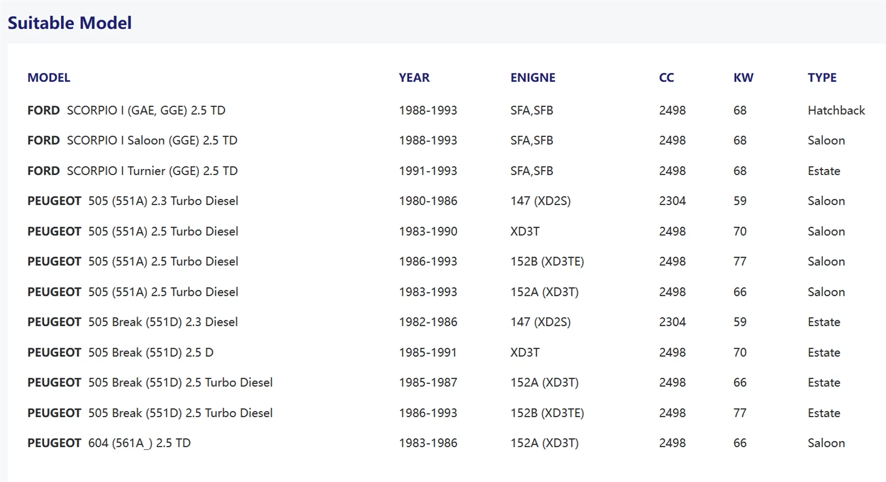Click "PEUGEOT 505 Break (551D) 2.5 D"
The image size is (886, 482).
(120, 352)
